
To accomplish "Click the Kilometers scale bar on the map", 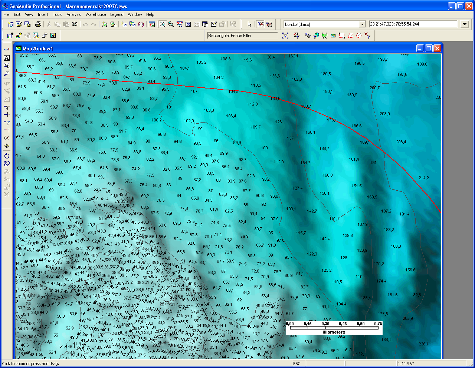I will (334, 328).
